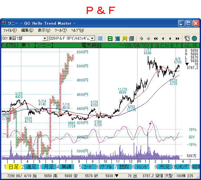Click the 1/27 6040 peak label
The height and width of the screenshot is (180, 201).
(148, 52)
